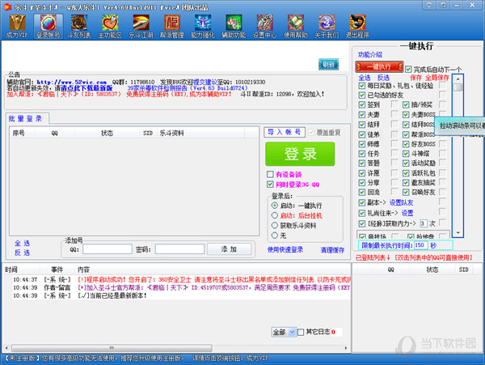The width and height of the screenshot is (485, 365).
Task: Toggle the 签到 checkbox
Action: tap(362, 105)
